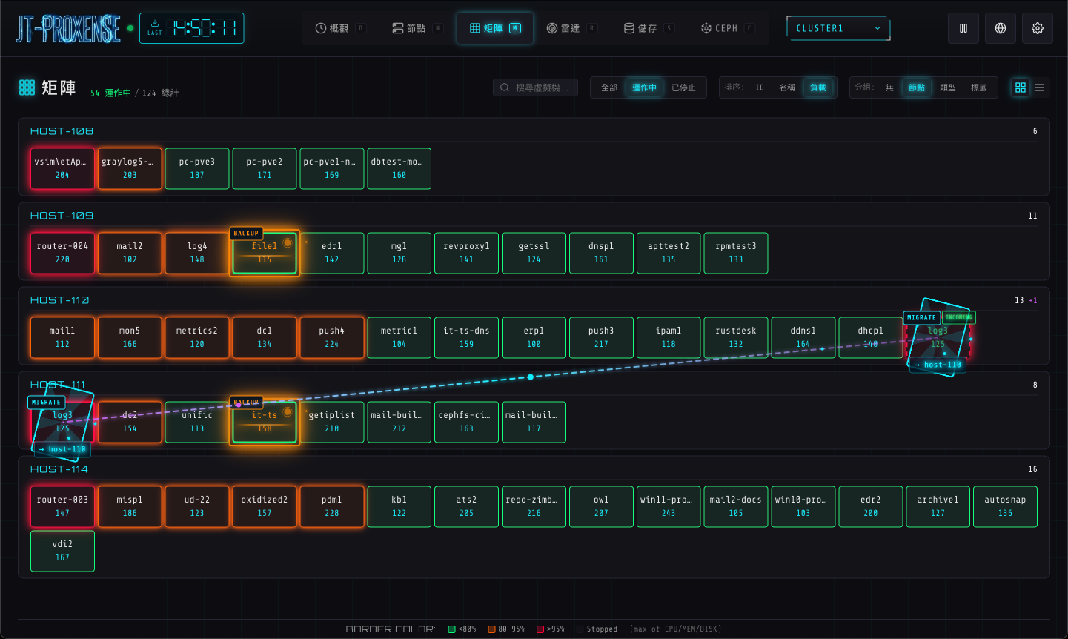1068x639 pixels.
Task: Open the 雷達 radar tab
Action: pos(571,28)
